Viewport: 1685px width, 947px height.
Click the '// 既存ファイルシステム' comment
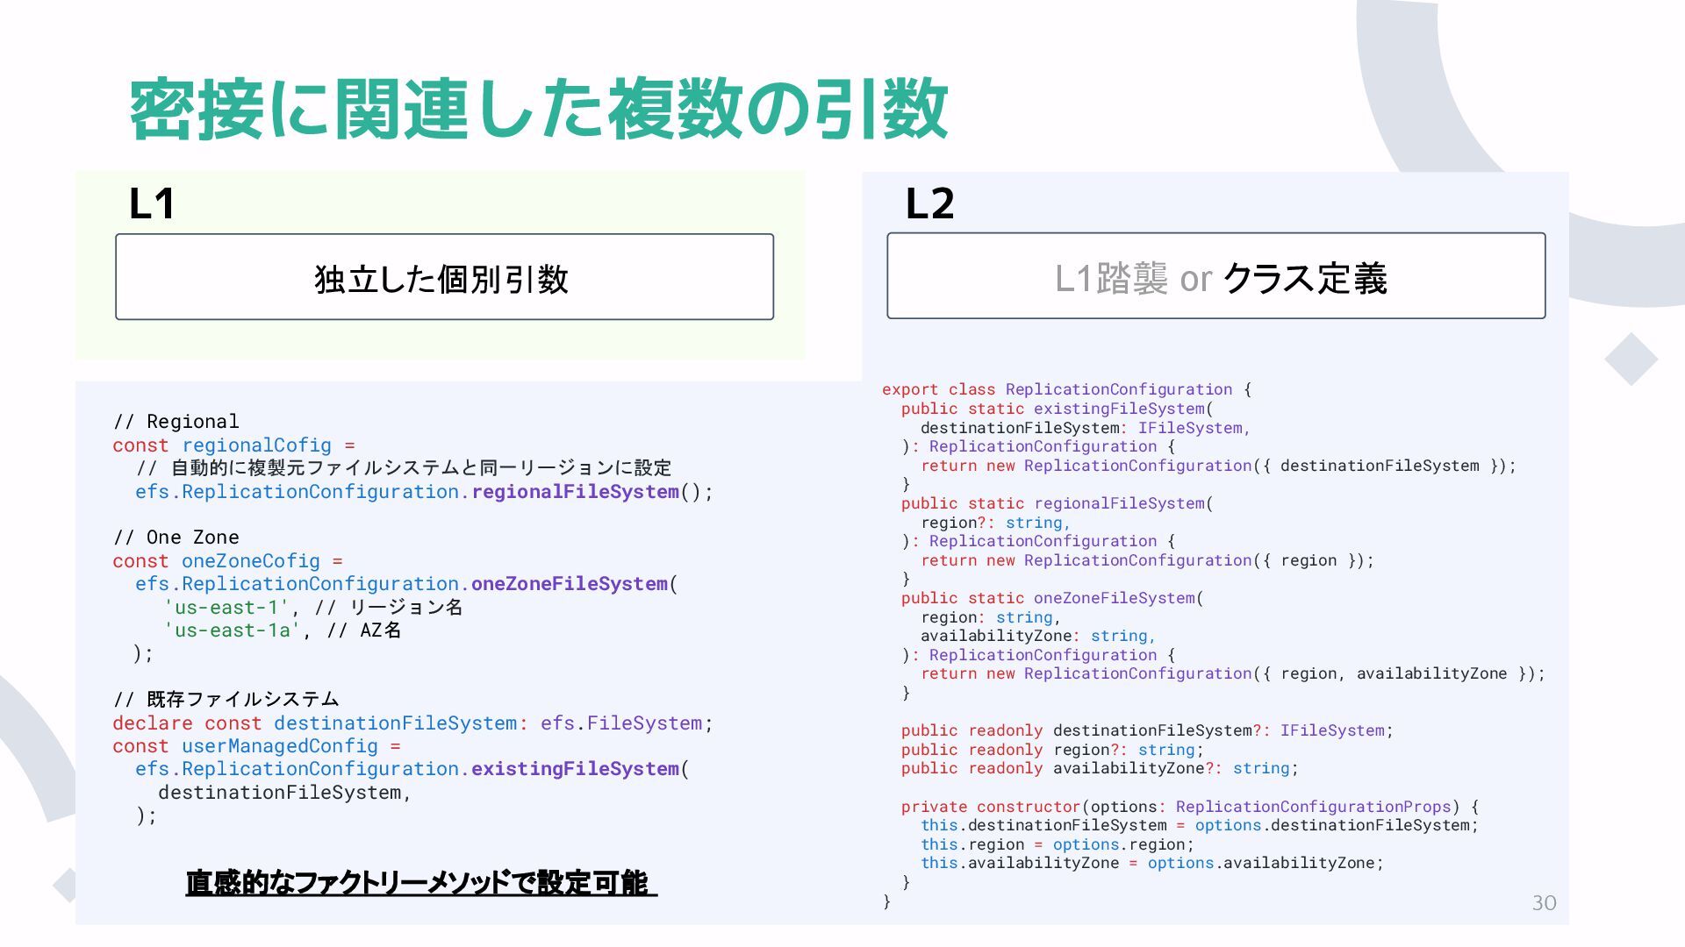(x=226, y=700)
